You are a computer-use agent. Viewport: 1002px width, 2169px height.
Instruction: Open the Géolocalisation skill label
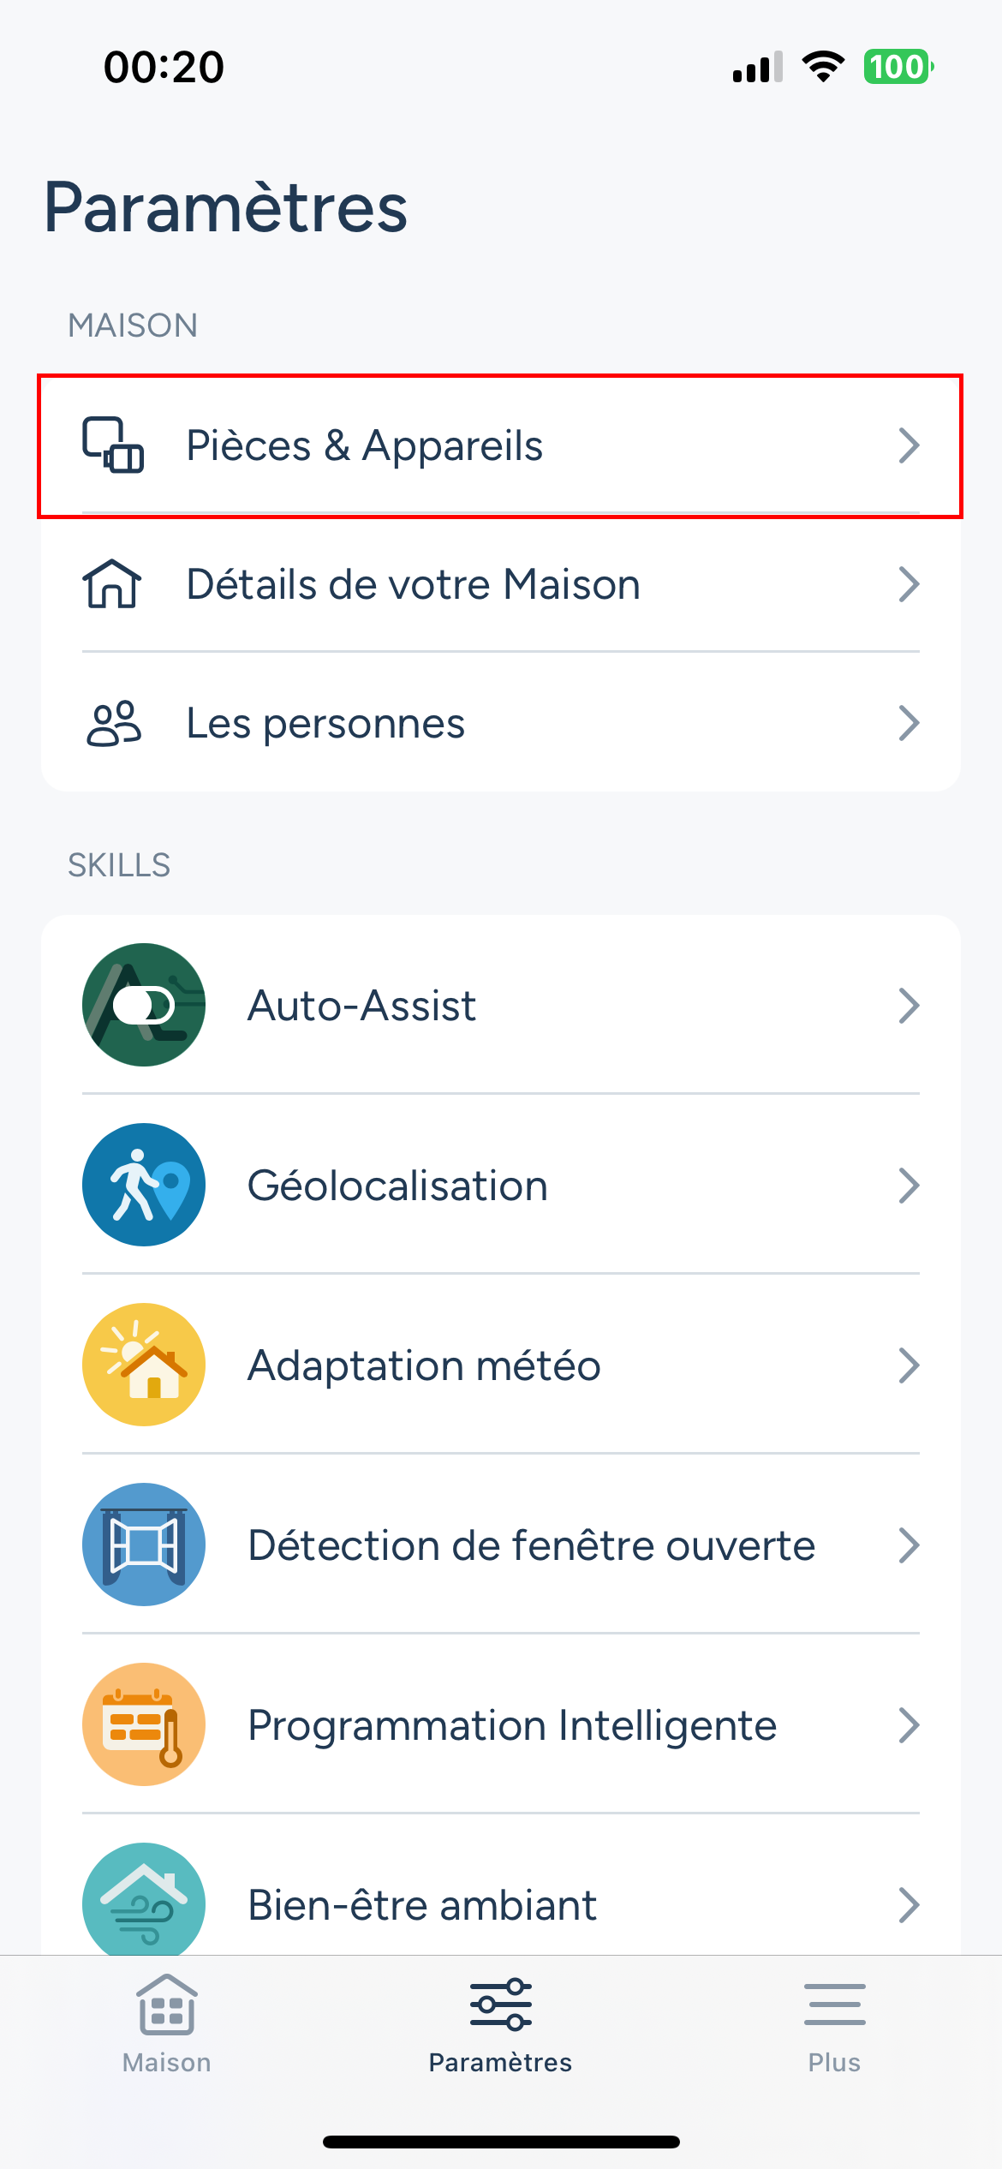[x=397, y=1186]
